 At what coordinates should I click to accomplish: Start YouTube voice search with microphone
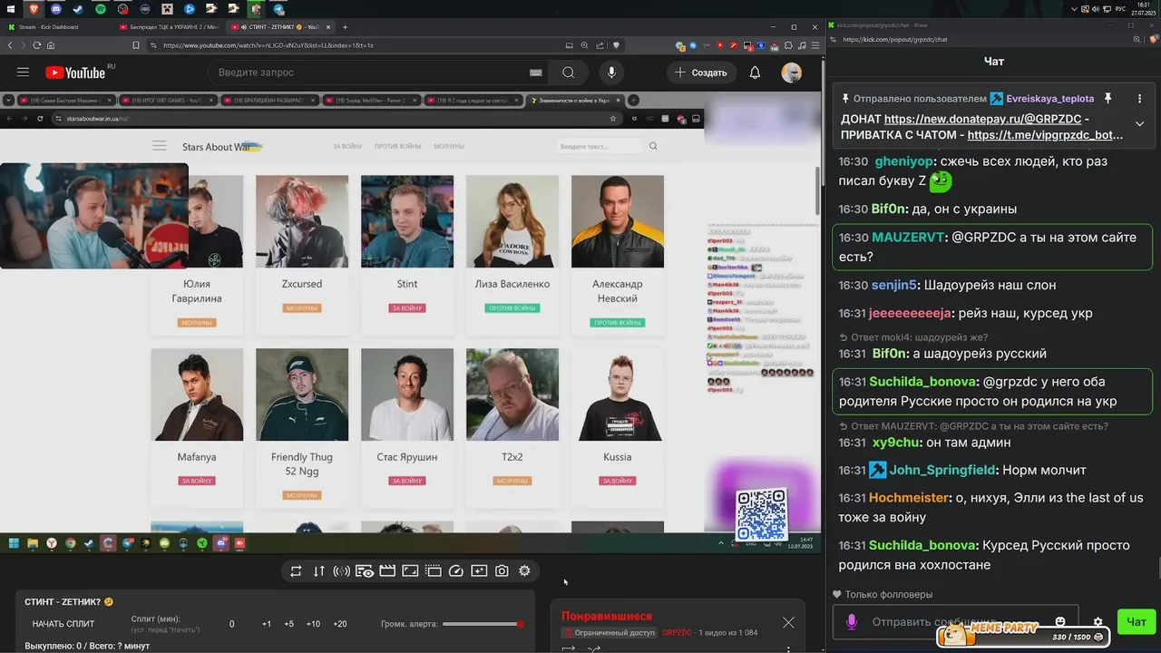[611, 73]
